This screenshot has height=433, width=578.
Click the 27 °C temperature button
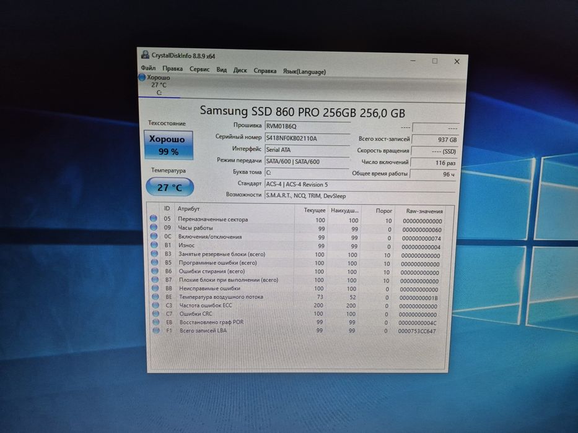[x=170, y=187]
